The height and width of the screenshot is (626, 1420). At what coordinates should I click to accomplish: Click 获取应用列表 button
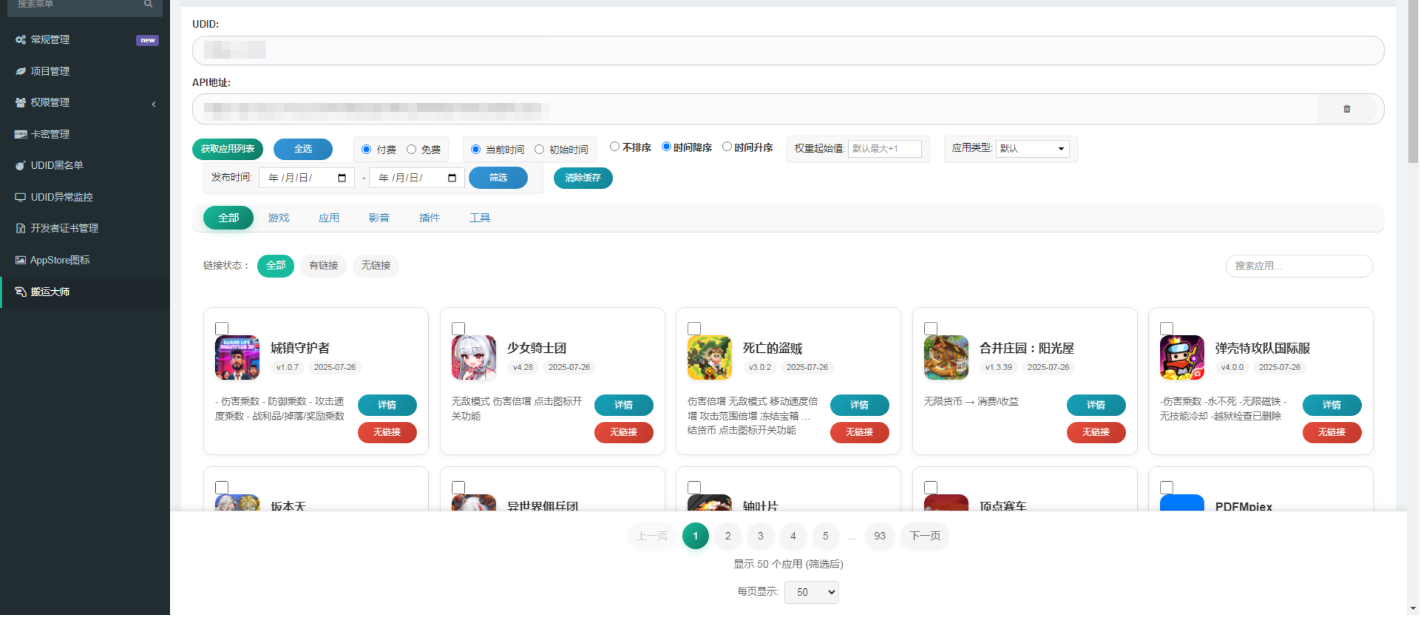click(227, 149)
